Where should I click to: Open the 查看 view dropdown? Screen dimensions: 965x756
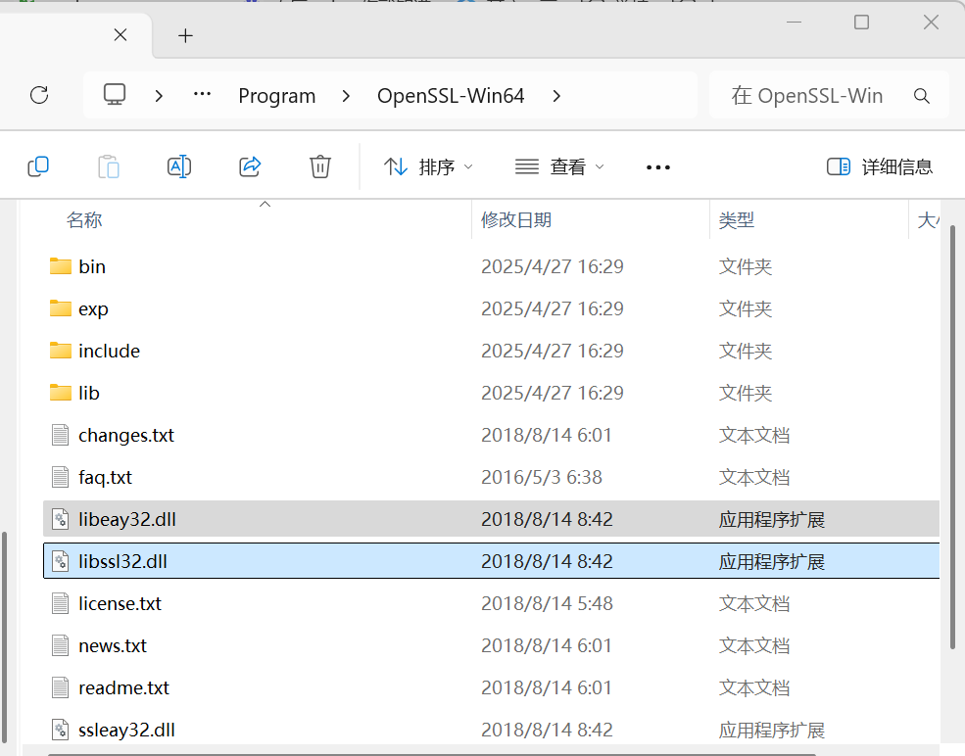[559, 166]
